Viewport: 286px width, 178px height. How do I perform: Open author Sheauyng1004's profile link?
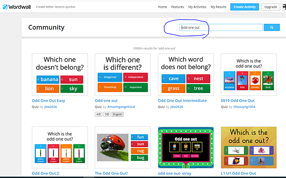[244, 107]
